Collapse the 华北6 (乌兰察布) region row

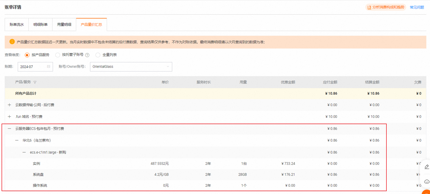click(17, 140)
